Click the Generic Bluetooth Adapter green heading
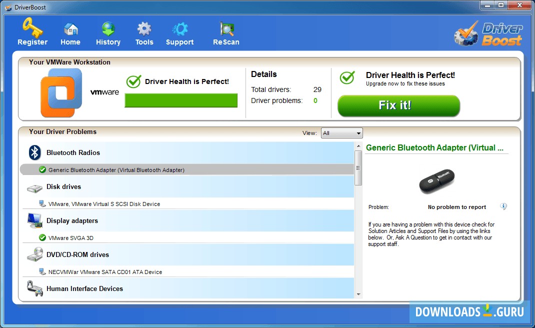Screen dimensions: 535x328 (x=434, y=148)
